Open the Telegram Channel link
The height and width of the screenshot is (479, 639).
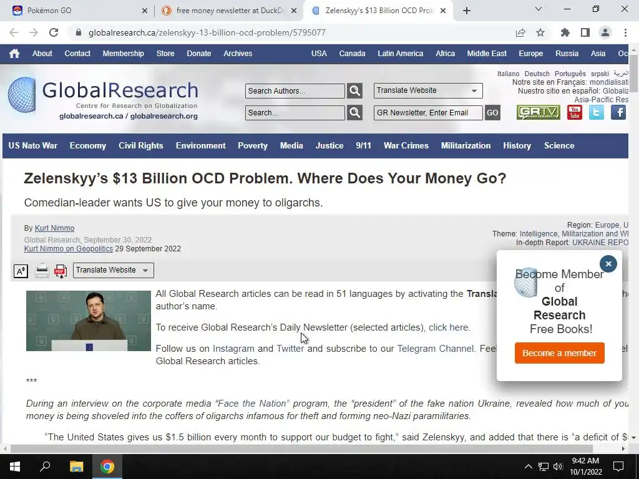(436, 349)
